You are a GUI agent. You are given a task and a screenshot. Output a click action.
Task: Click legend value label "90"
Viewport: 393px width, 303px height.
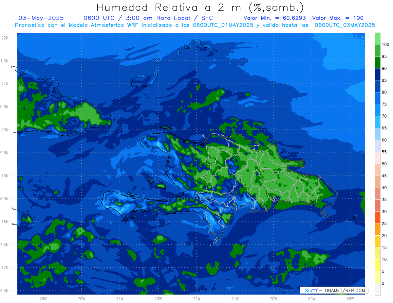coord(384,68)
